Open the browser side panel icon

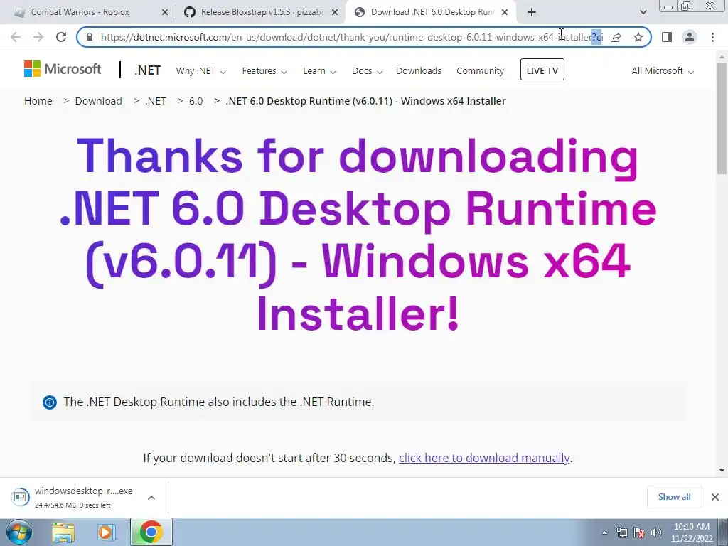tap(667, 37)
